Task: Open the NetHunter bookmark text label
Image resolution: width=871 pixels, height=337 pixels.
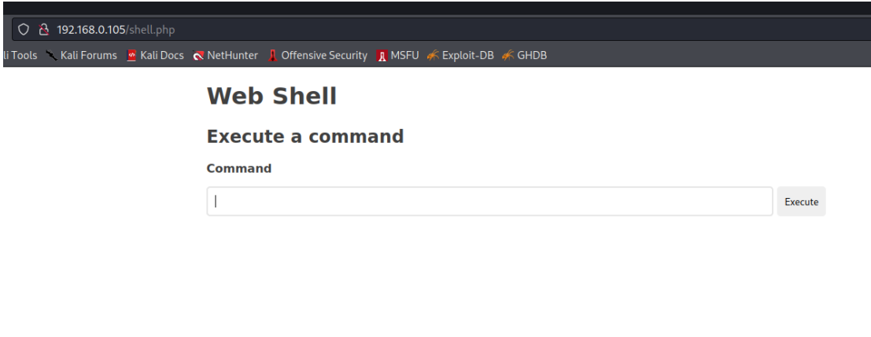Action: pos(233,56)
